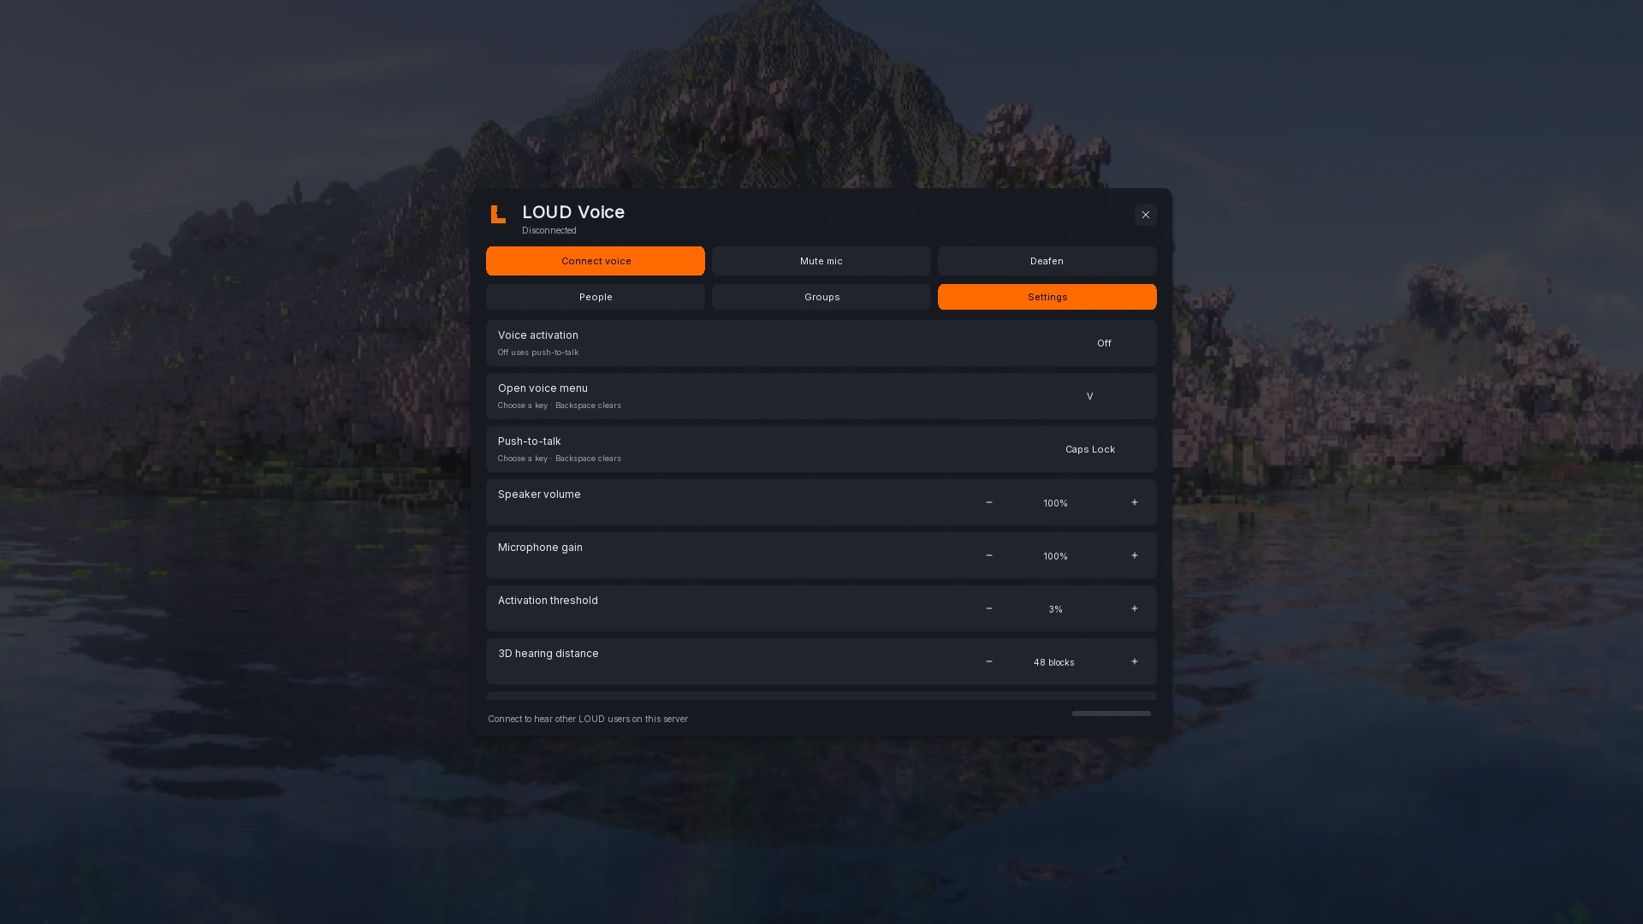Raise Microphone gain with plus icon
This screenshot has width=1643, height=924.
(1135, 555)
